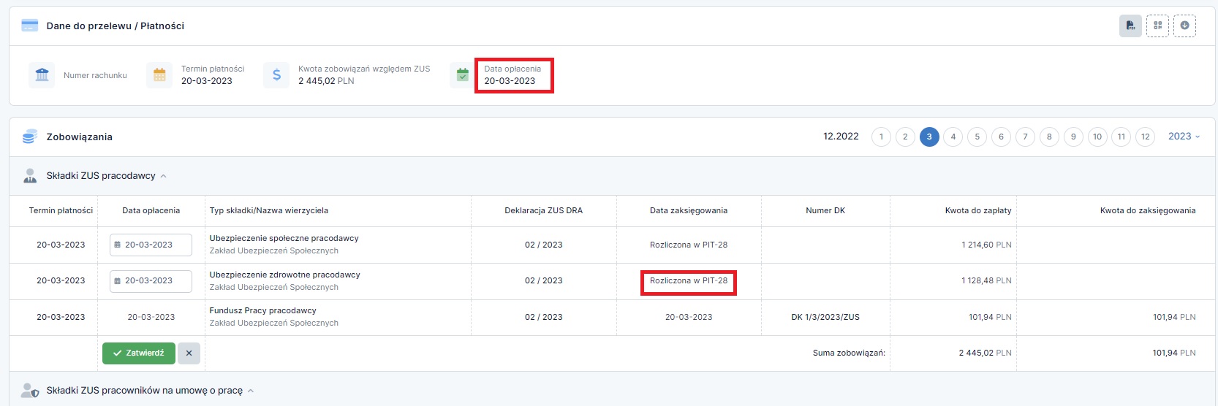The image size is (1218, 406).
Task: Go to the previous period 12.2022
Action: click(841, 137)
